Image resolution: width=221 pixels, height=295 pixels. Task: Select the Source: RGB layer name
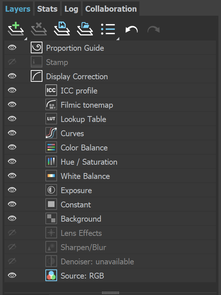pos(82,276)
